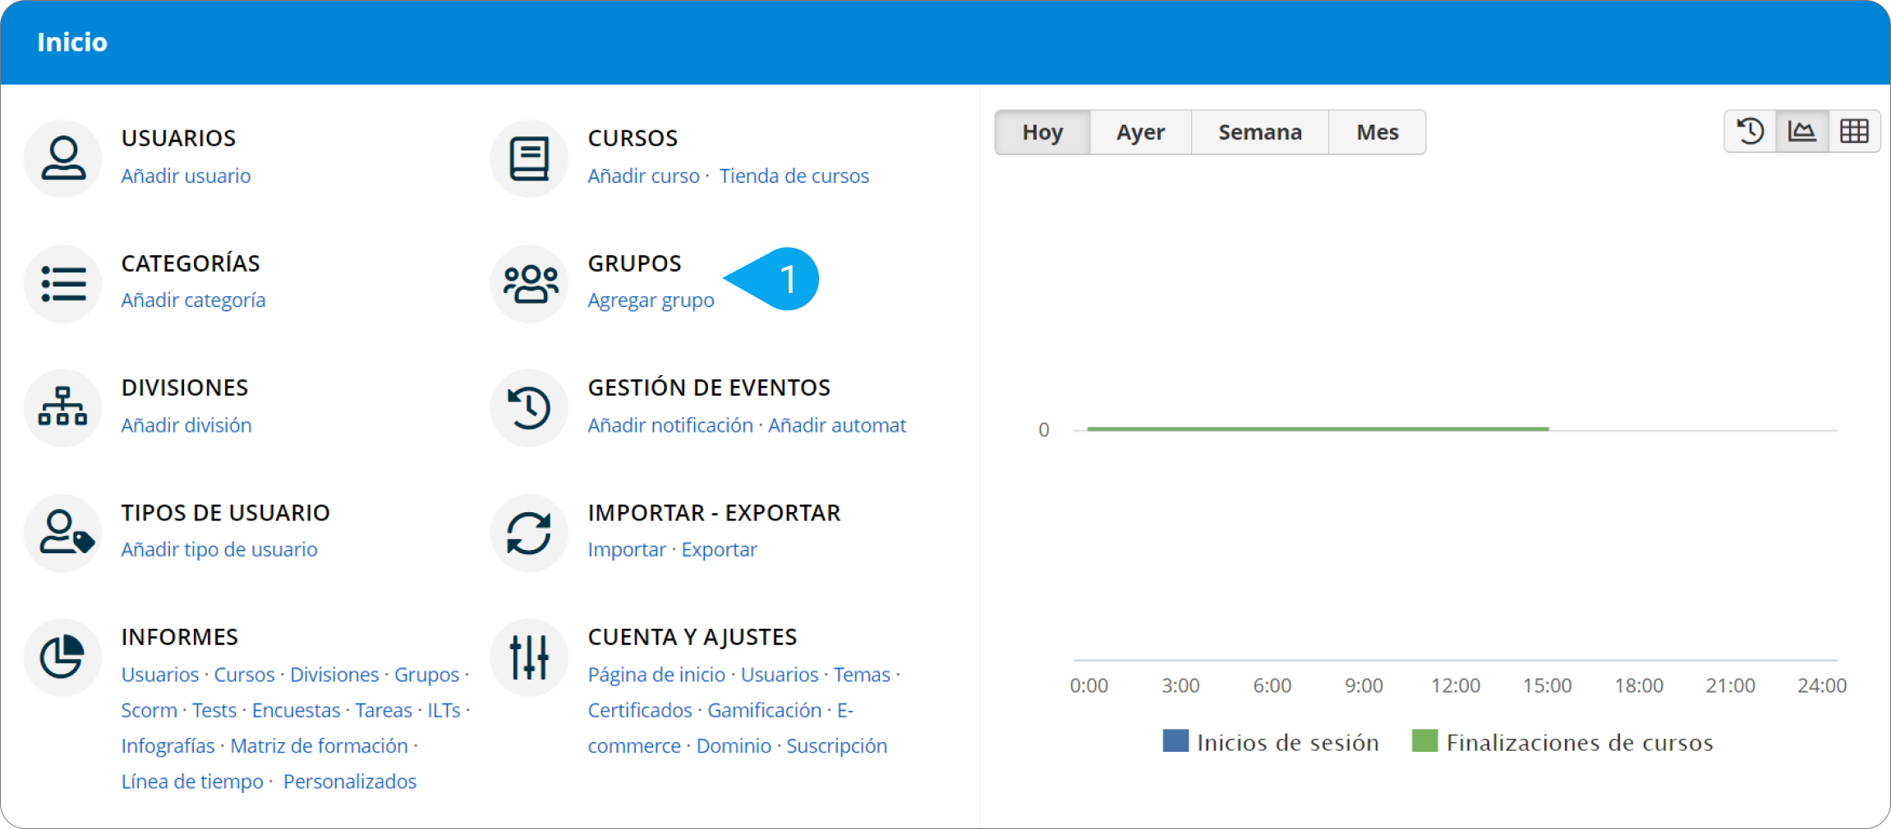
Task: Click the GRUPOS heading
Action: tap(635, 263)
